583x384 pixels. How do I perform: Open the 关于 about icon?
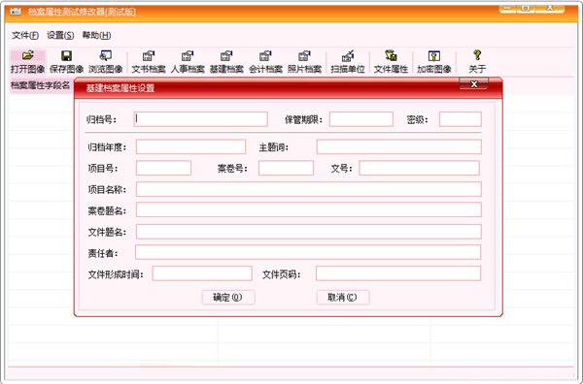[477, 62]
